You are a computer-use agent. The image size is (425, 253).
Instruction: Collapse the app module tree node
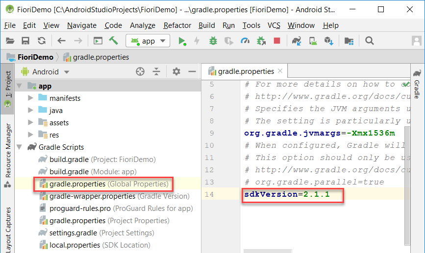pyautogui.click(x=19, y=86)
